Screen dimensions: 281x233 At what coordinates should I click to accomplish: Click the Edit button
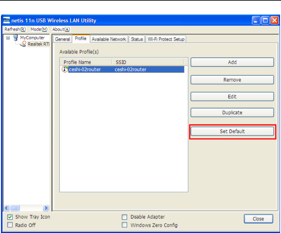232,97
